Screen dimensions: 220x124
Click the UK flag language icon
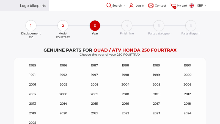[192, 6]
